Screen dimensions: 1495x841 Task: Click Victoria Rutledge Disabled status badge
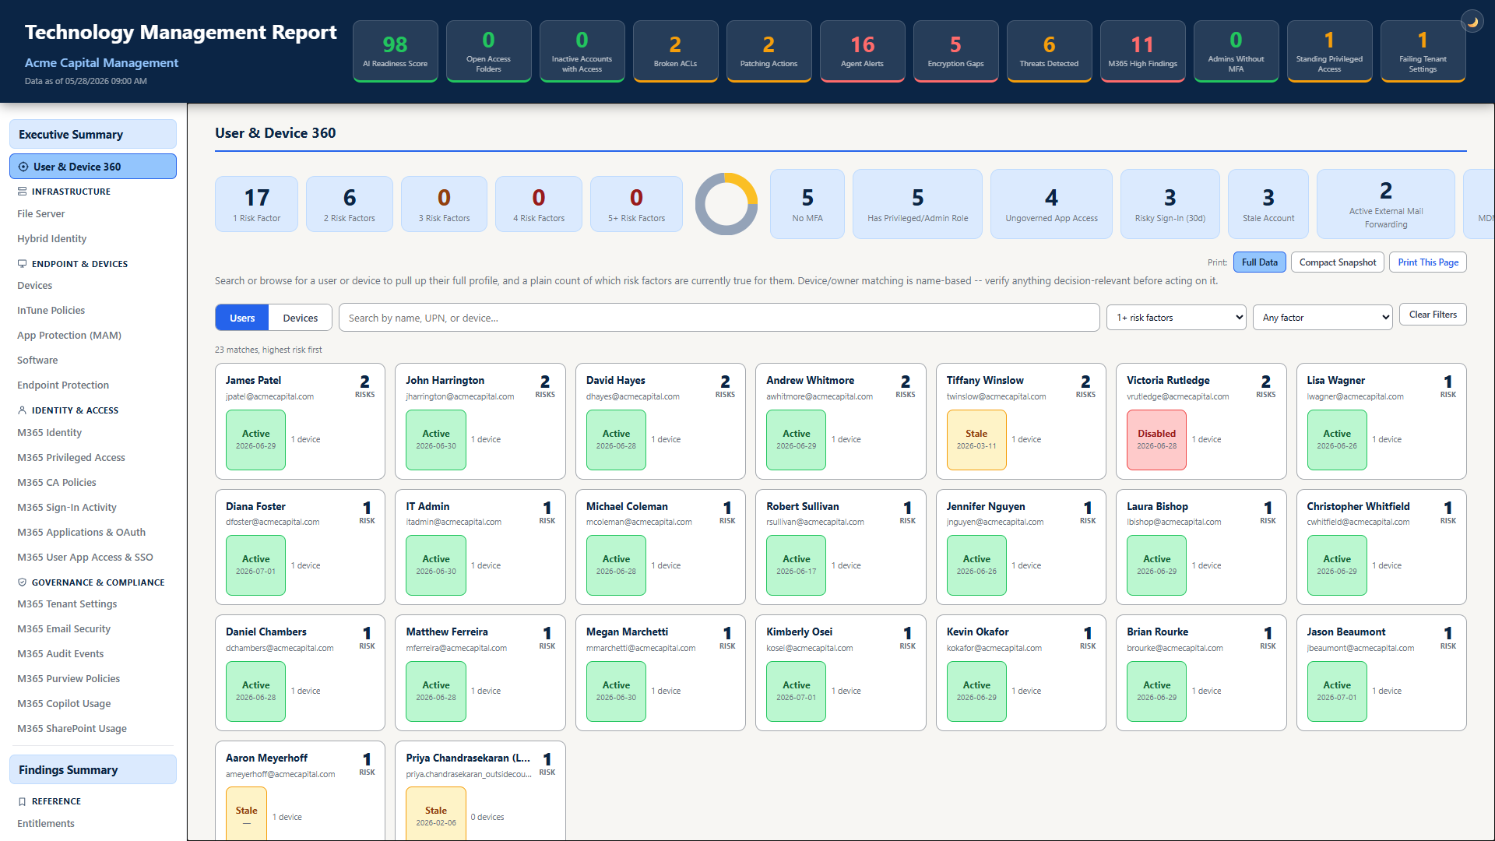(x=1156, y=440)
